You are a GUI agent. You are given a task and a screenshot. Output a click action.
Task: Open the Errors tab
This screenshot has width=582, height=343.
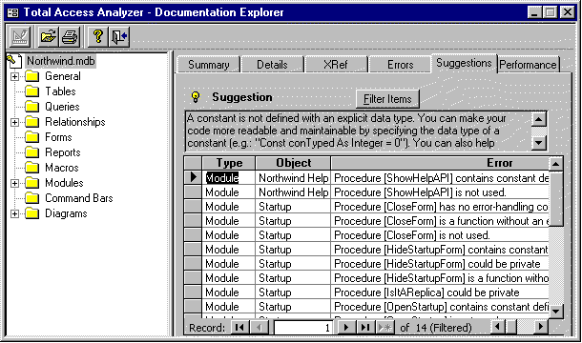(x=400, y=65)
